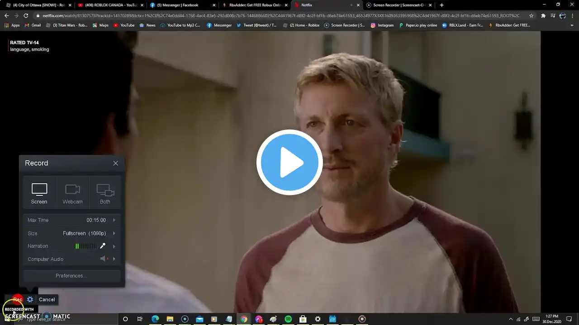Toggle the muted Computer Audio speaker icon
Image resolution: width=579 pixels, height=325 pixels.
tap(104, 259)
